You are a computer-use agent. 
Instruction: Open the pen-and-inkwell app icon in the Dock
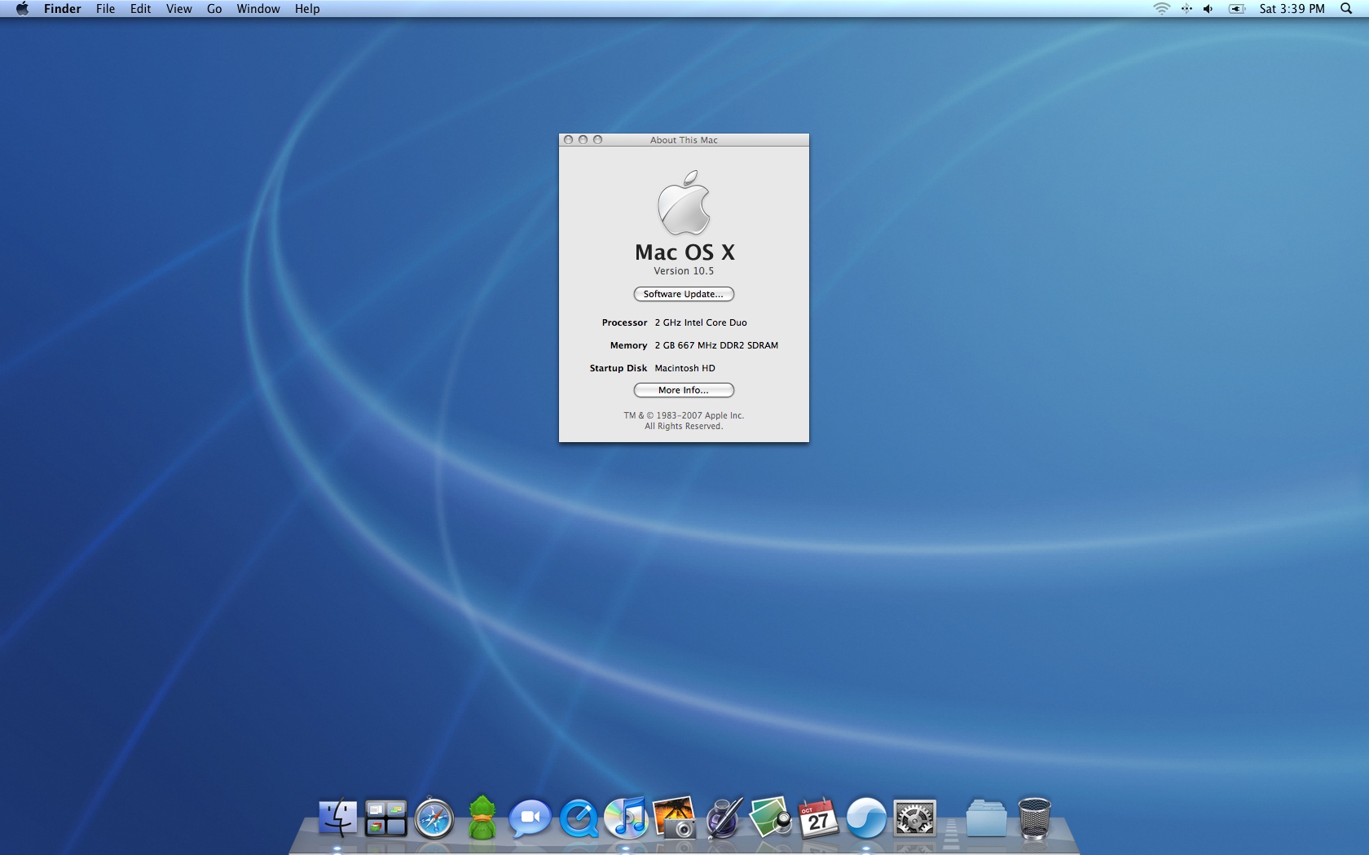[x=723, y=818]
